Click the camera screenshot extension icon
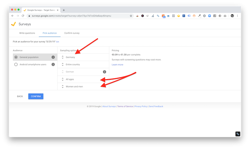250x149 pixels. click(x=225, y=16)
